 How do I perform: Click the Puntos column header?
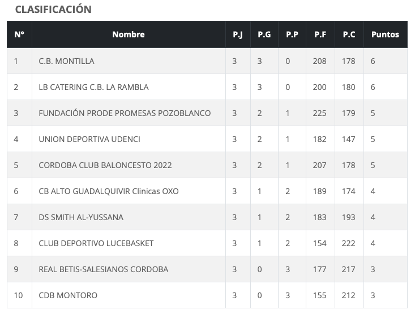(x=385, y=35)
